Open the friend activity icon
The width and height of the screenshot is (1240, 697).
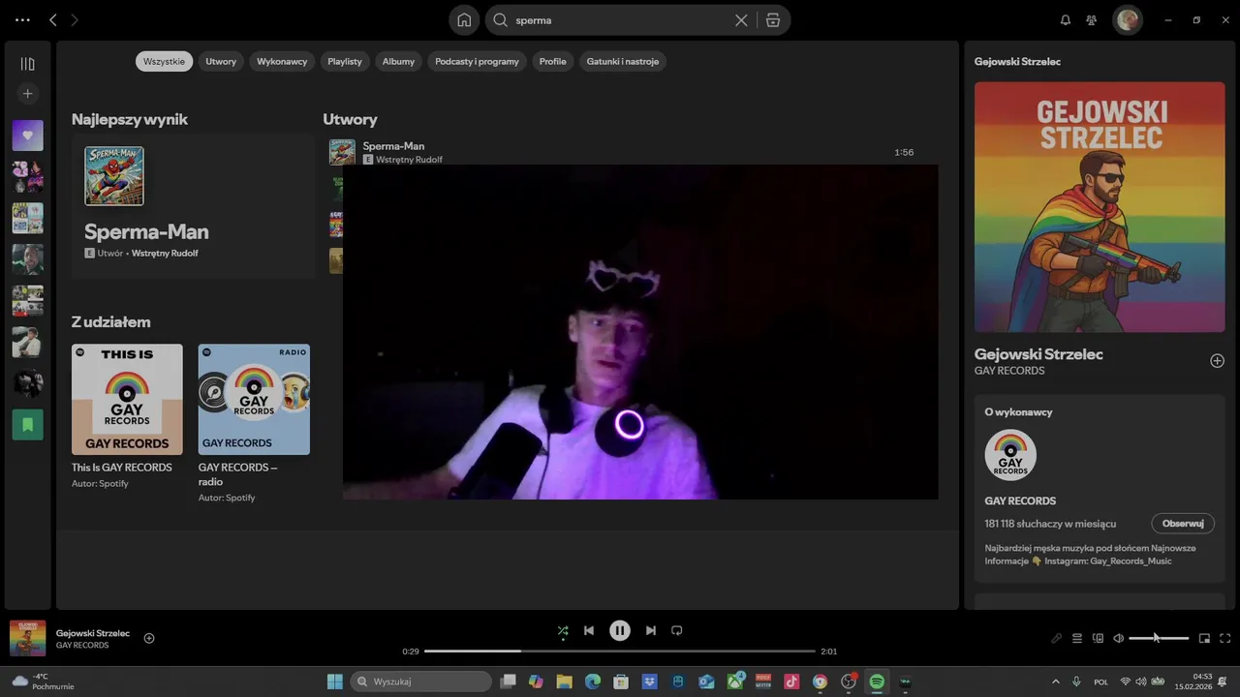pyautogui.click(x=1092, y=19)
